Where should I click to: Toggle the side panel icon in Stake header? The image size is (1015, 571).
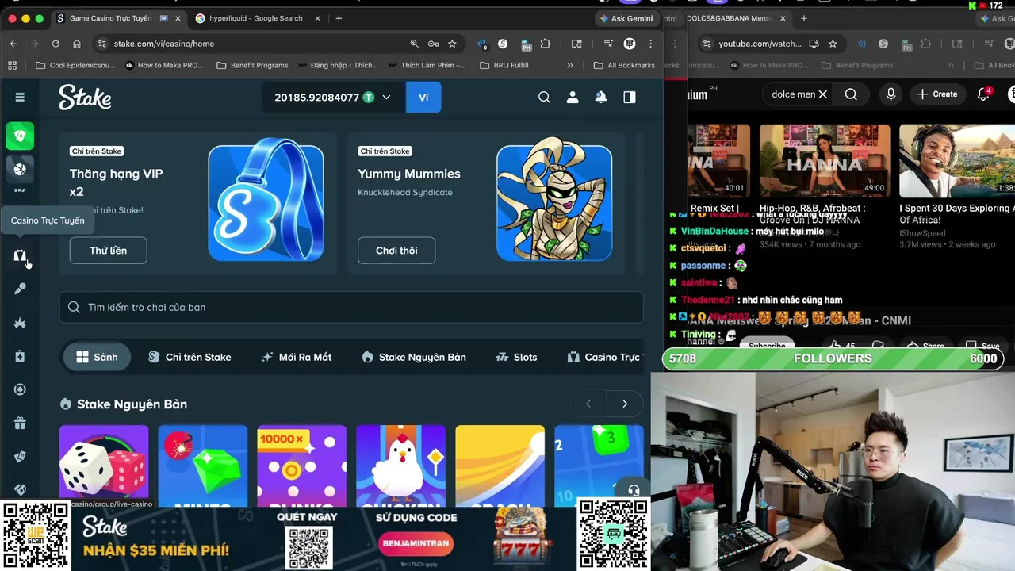[630, 97]
